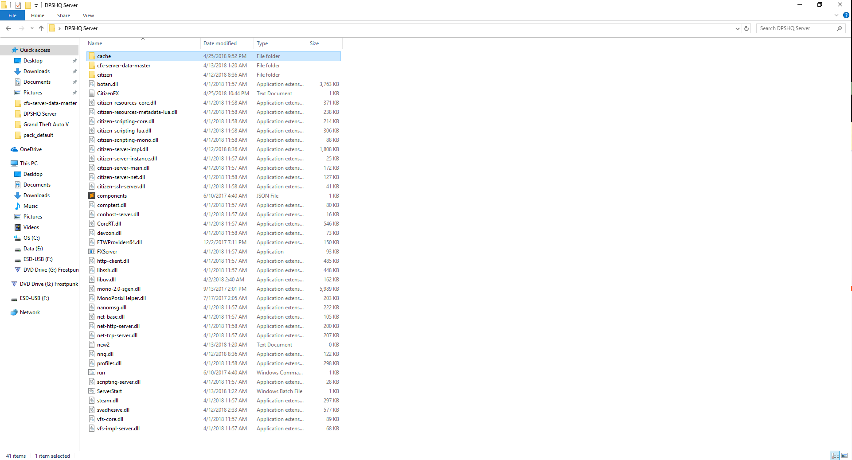The width and height of the screenshot is (852, 460).
Task: Switch to the View ribbon tab
Action: 88,16
